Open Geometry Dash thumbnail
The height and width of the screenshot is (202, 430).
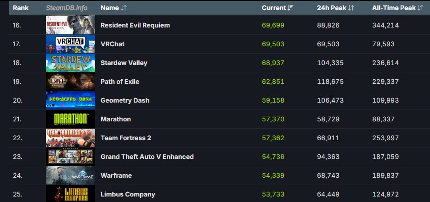coord(70,100)
